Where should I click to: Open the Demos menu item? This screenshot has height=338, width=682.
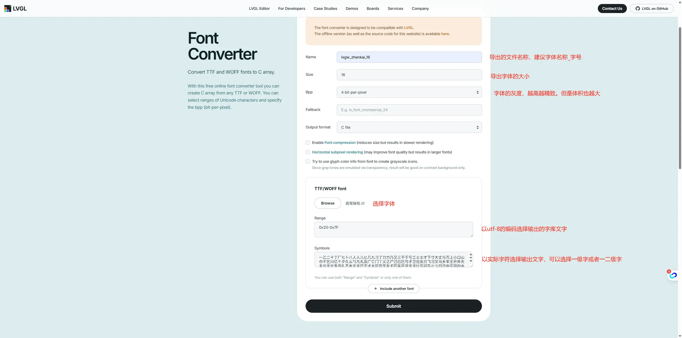(x=352, y=9)
